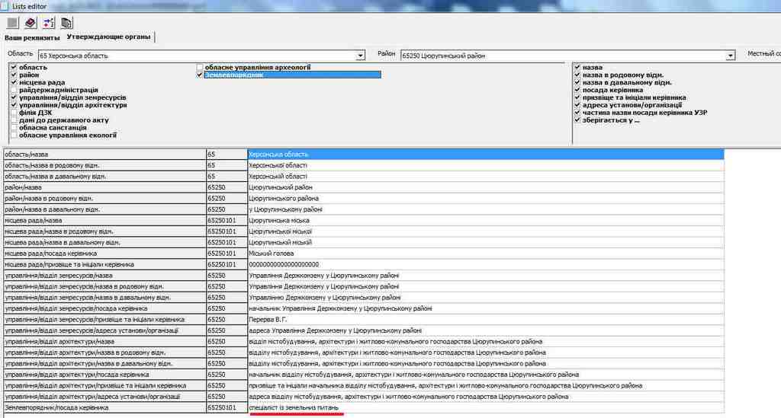Select the 0000000000000000000 value cell
Viewport: 781px width, 418px height.
[486, 264]
